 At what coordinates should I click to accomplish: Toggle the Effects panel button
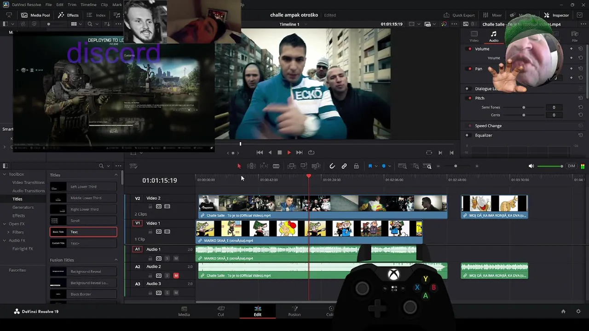(68, 15)
